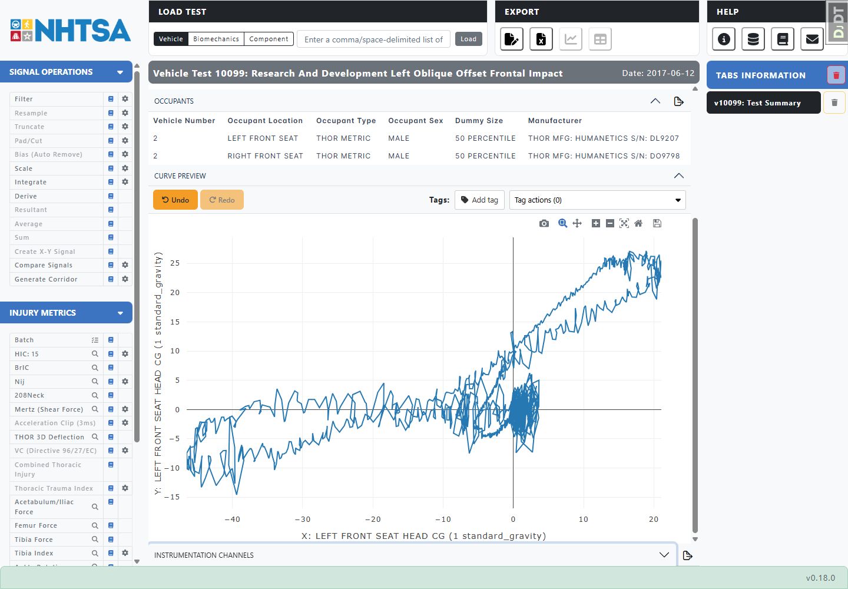Export the Occupants table icon
848x589 pixels.
click(x=678, y=101)
